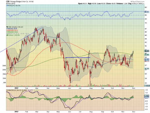Click the -1.5 label on MACD axis
The width and height of the screenshot is (150, 113).
pyautogui.click(x=146, y=107)
